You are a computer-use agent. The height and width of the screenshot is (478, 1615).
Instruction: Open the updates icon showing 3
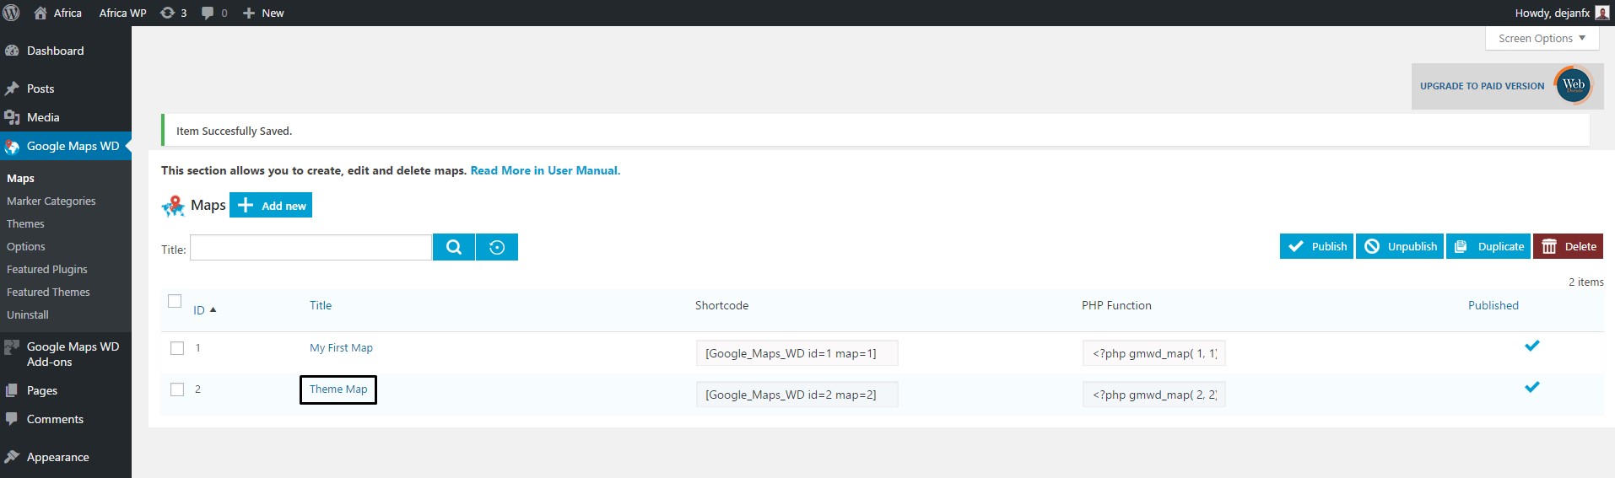click(173, 13)
